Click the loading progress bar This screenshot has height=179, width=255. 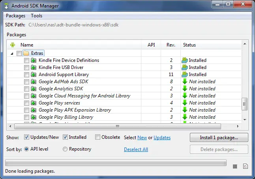(x=116, y=162)
